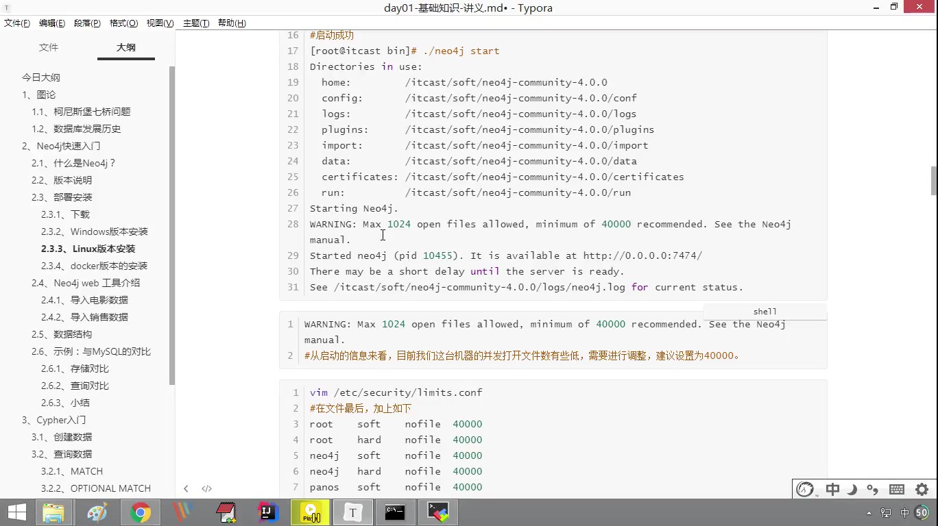
Task: Open the 段落(P) menu
Action: tap(87, 23)
